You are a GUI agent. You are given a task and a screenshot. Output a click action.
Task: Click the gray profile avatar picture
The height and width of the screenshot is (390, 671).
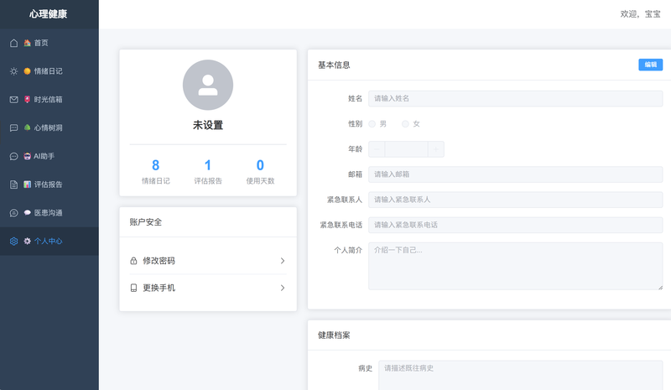(208, 85)
